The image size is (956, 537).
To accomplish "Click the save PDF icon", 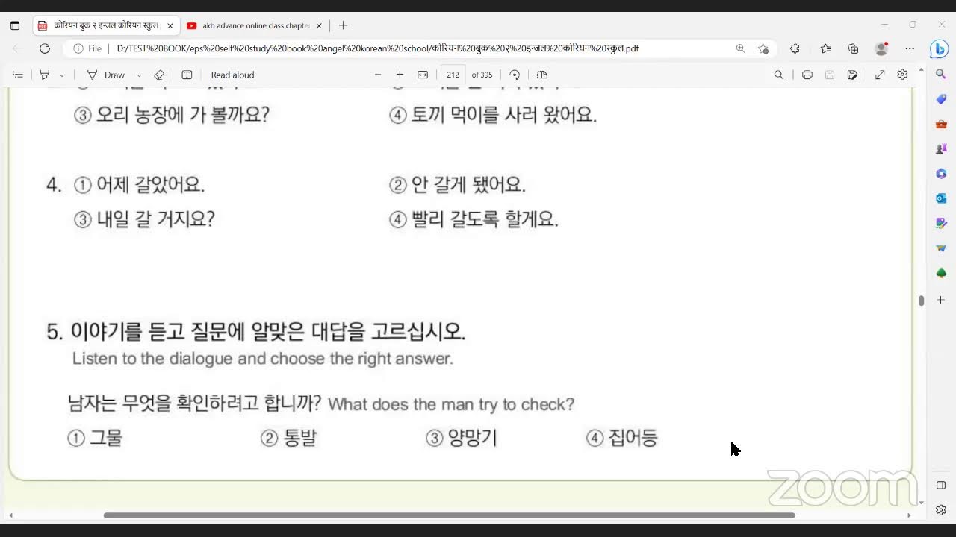I will pyautogui.click(x=830, y=75).
